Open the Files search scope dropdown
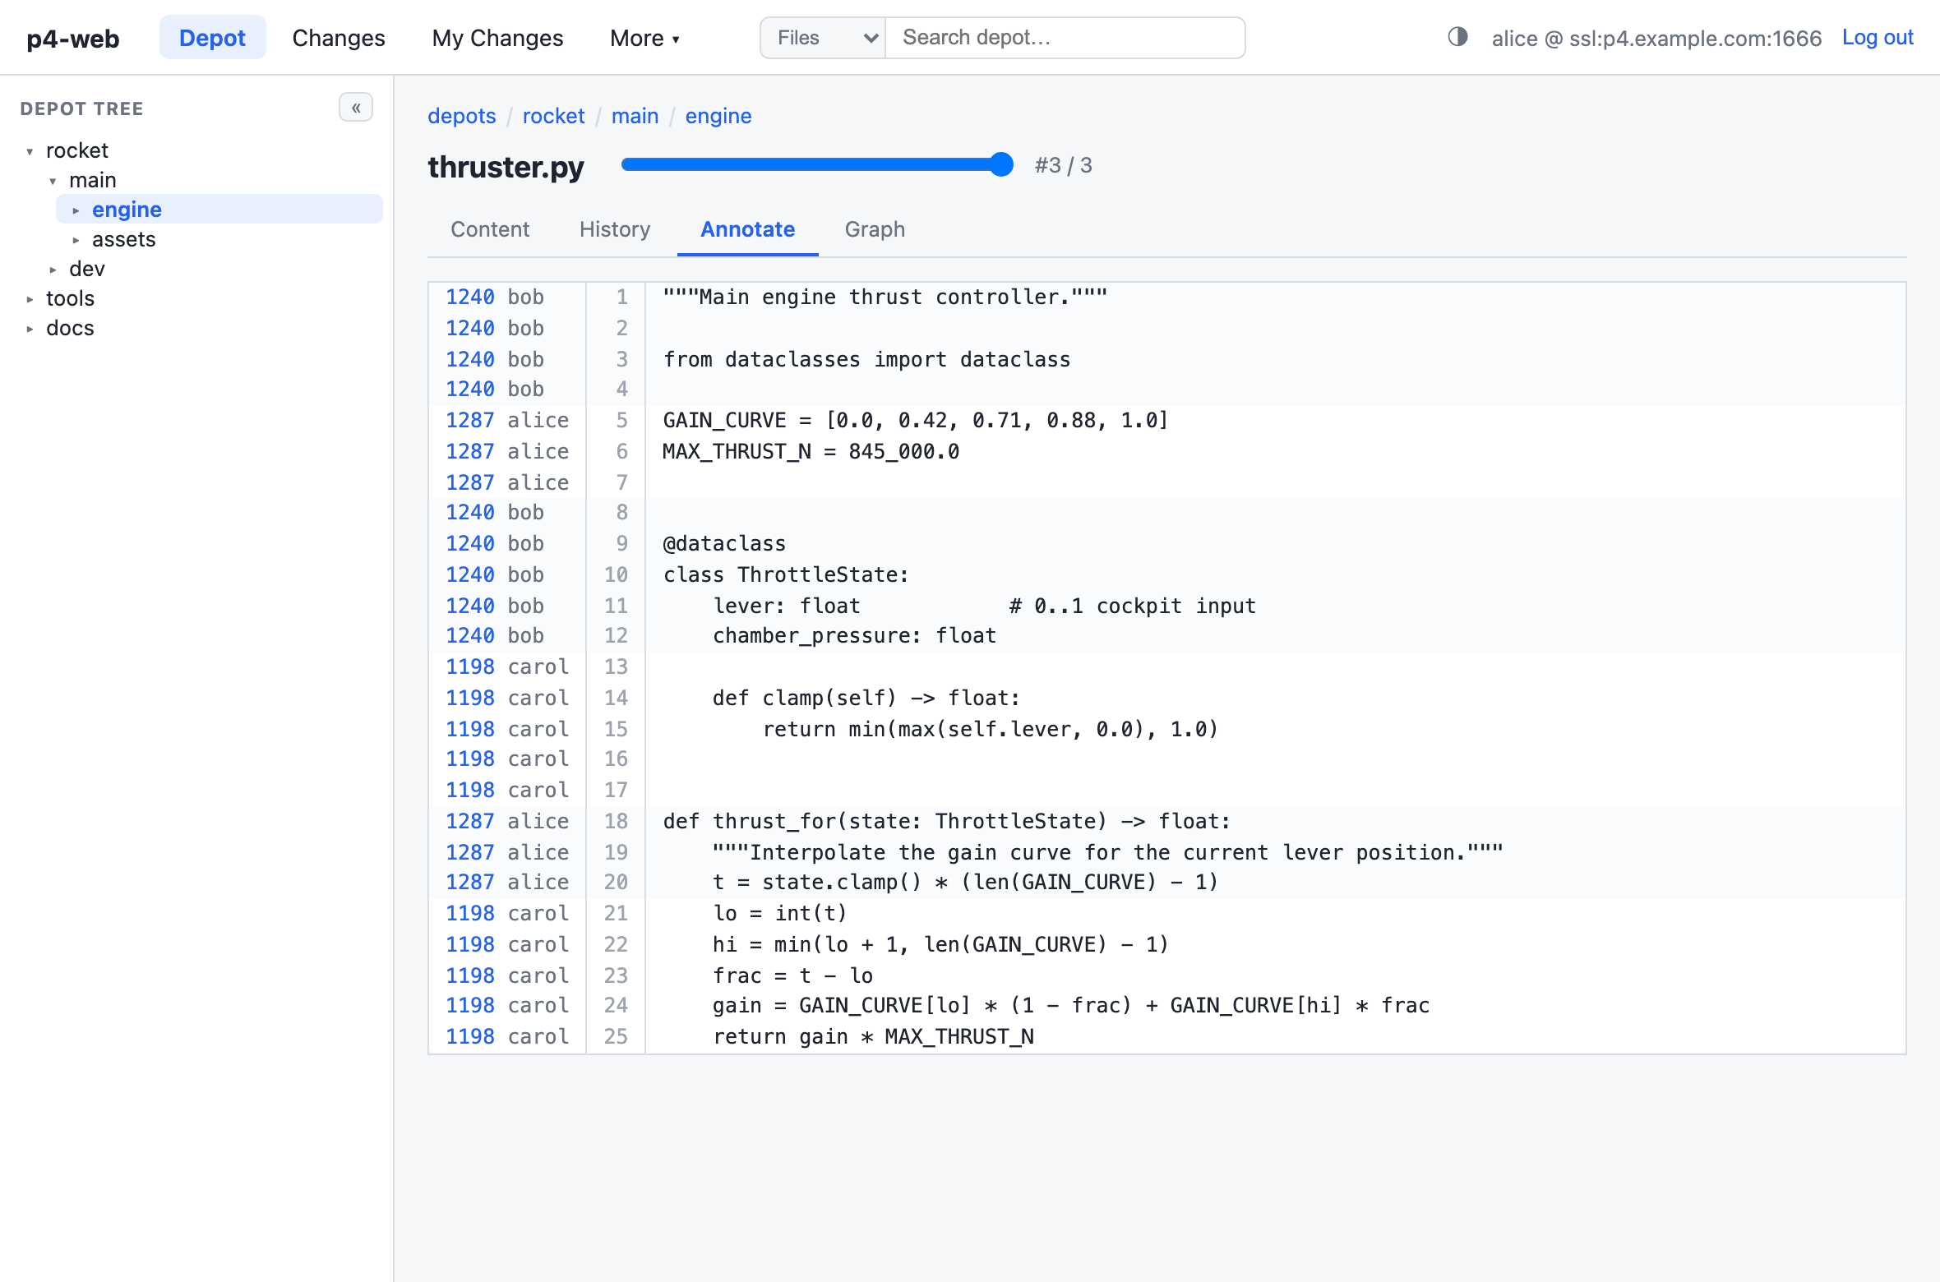The width and height of the screenshot is (1940, 1282). tap(823, 38)
